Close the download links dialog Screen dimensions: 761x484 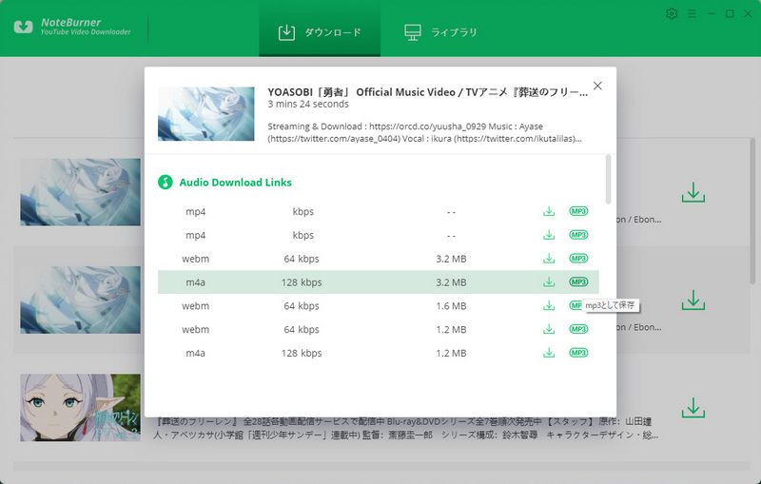click(597, 86)
